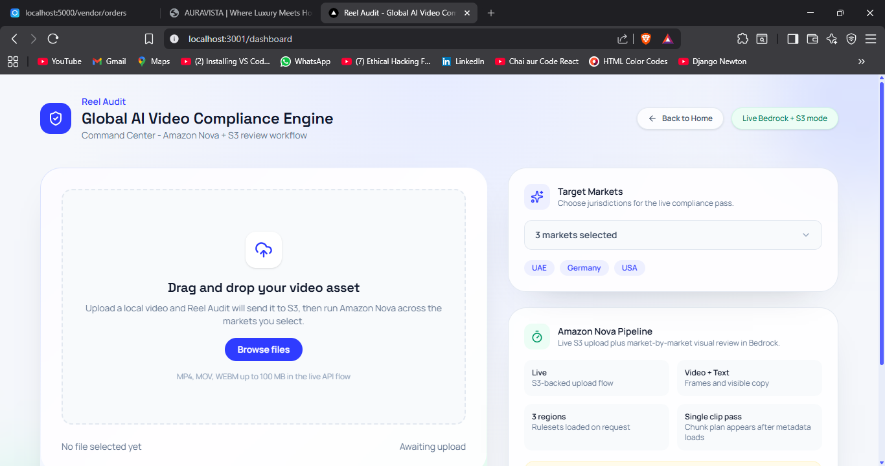Click the Germany market chip
This screenshot has width=885, height=466.
click(584, 268)
